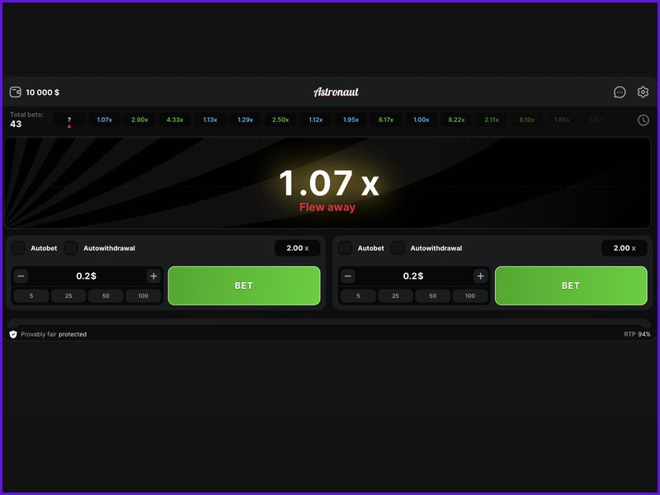Select the 5 quick bet chip
Image resolution: width=660 pixels, height=495 pixels.
(x=31, y=295)
